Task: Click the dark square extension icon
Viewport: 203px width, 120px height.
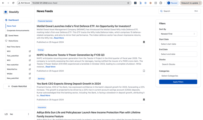Action: [x=135, y=3]
